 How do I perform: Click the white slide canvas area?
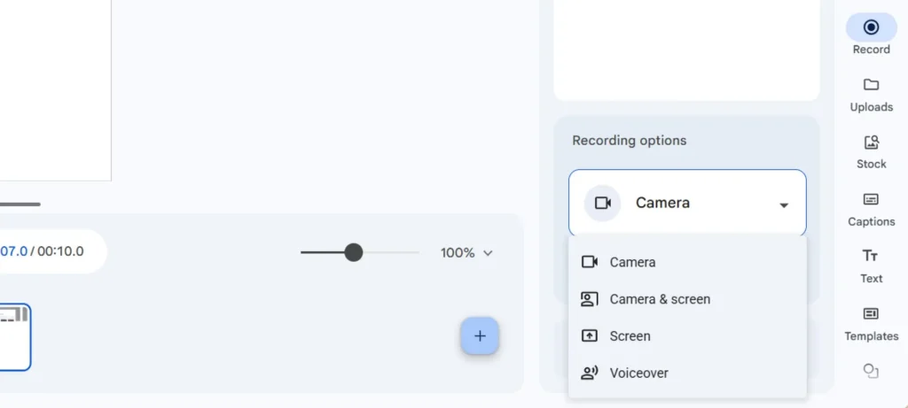click(x=53, y=89)
